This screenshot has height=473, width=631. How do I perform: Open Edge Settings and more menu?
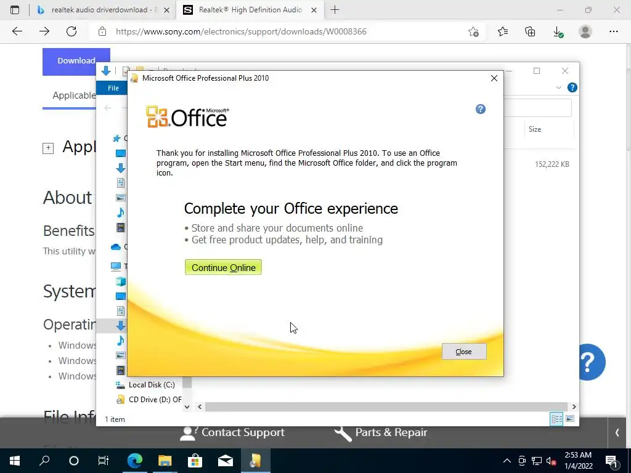point(613,31)
